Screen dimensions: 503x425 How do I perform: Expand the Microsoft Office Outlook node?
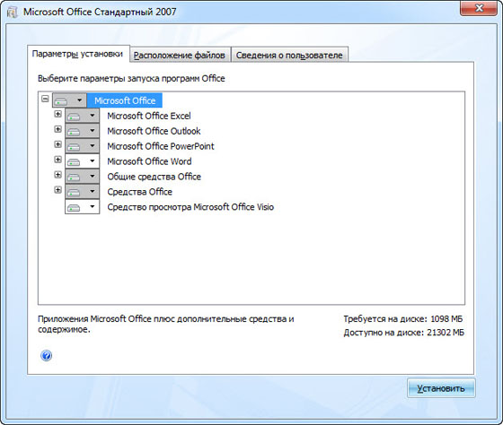tap(57, 129)
